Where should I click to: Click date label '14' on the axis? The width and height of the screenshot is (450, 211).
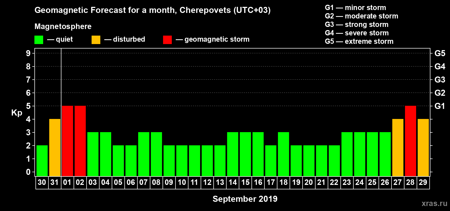[233, 182]
